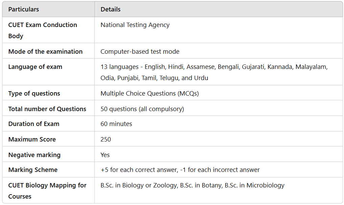This screenshot has height=205, width=344.
Task: Click the Marking Scheme label
Action: coord(33,170)
